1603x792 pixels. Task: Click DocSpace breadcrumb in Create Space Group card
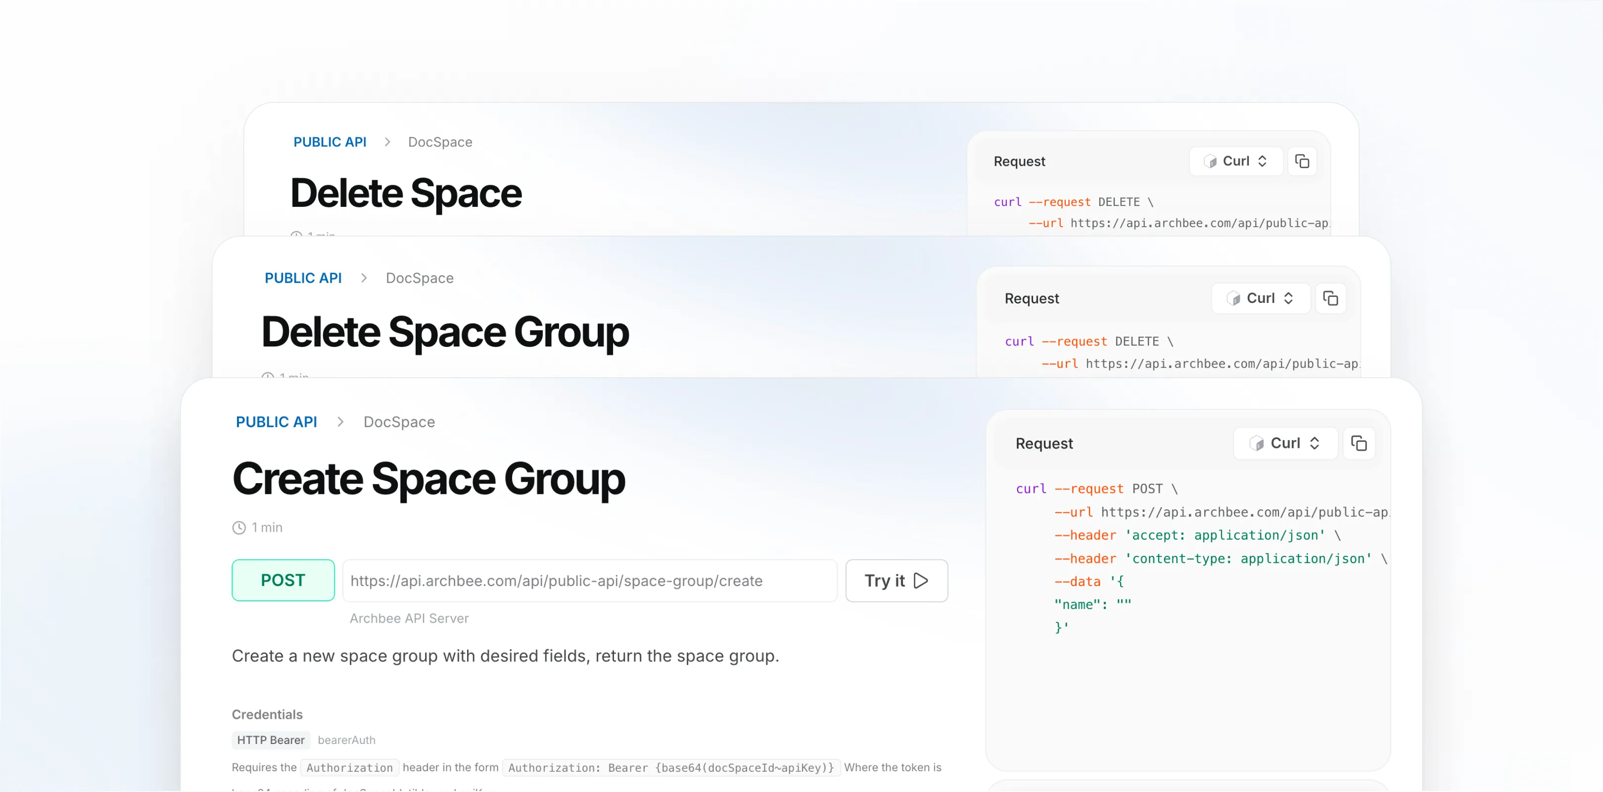399,422
